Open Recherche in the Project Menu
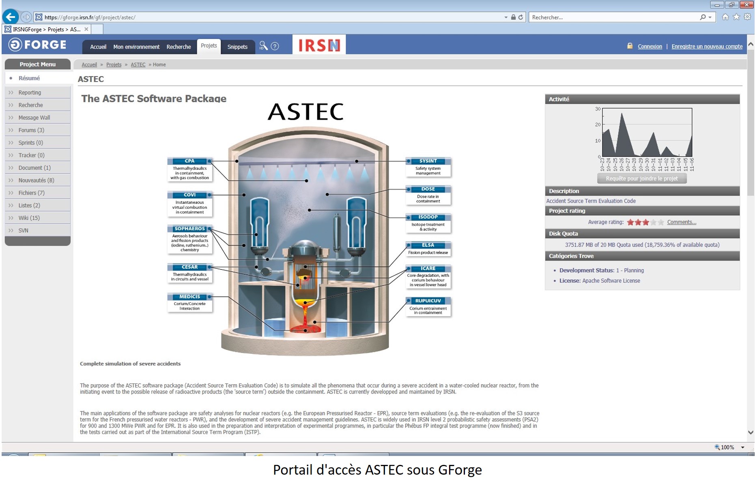 point(38,105)
